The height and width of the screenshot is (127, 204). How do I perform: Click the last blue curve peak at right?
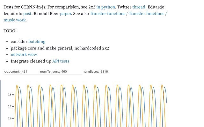(x=164, y=88)
